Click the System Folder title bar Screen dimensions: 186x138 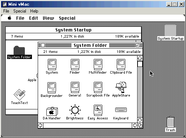[x=90, y=45]
